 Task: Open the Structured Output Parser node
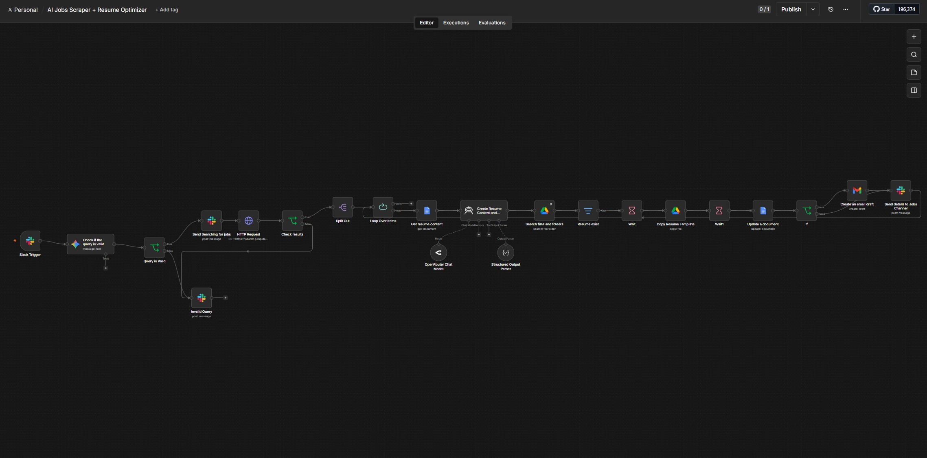click(x=506, y=253)
